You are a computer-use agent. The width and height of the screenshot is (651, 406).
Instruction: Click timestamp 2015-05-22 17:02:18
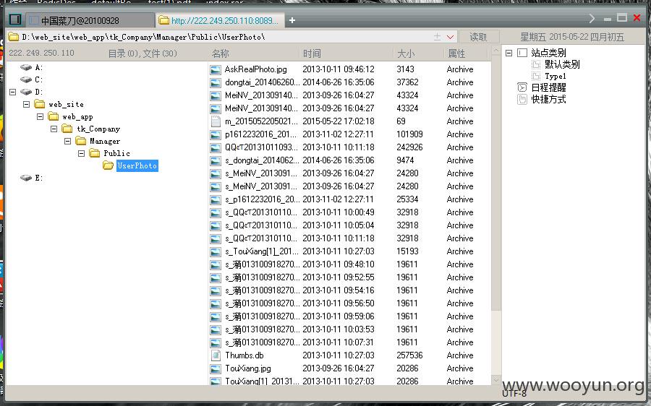point(339,121)
